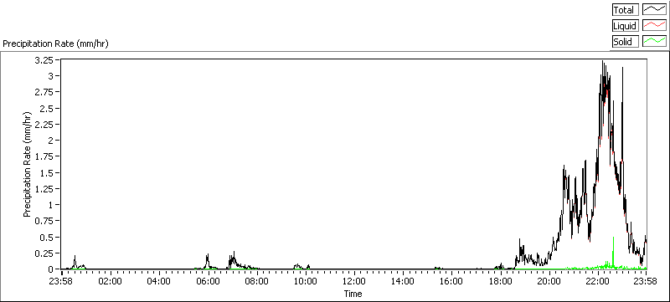Click the 12:00 time axis label
The image size is (670, 302).
pyautogui.click(x=353, y=281)
